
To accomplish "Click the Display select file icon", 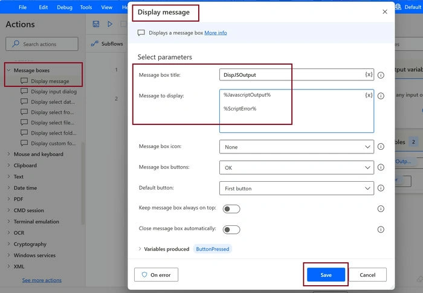I will pyautogui.click(x=24, y=122).
